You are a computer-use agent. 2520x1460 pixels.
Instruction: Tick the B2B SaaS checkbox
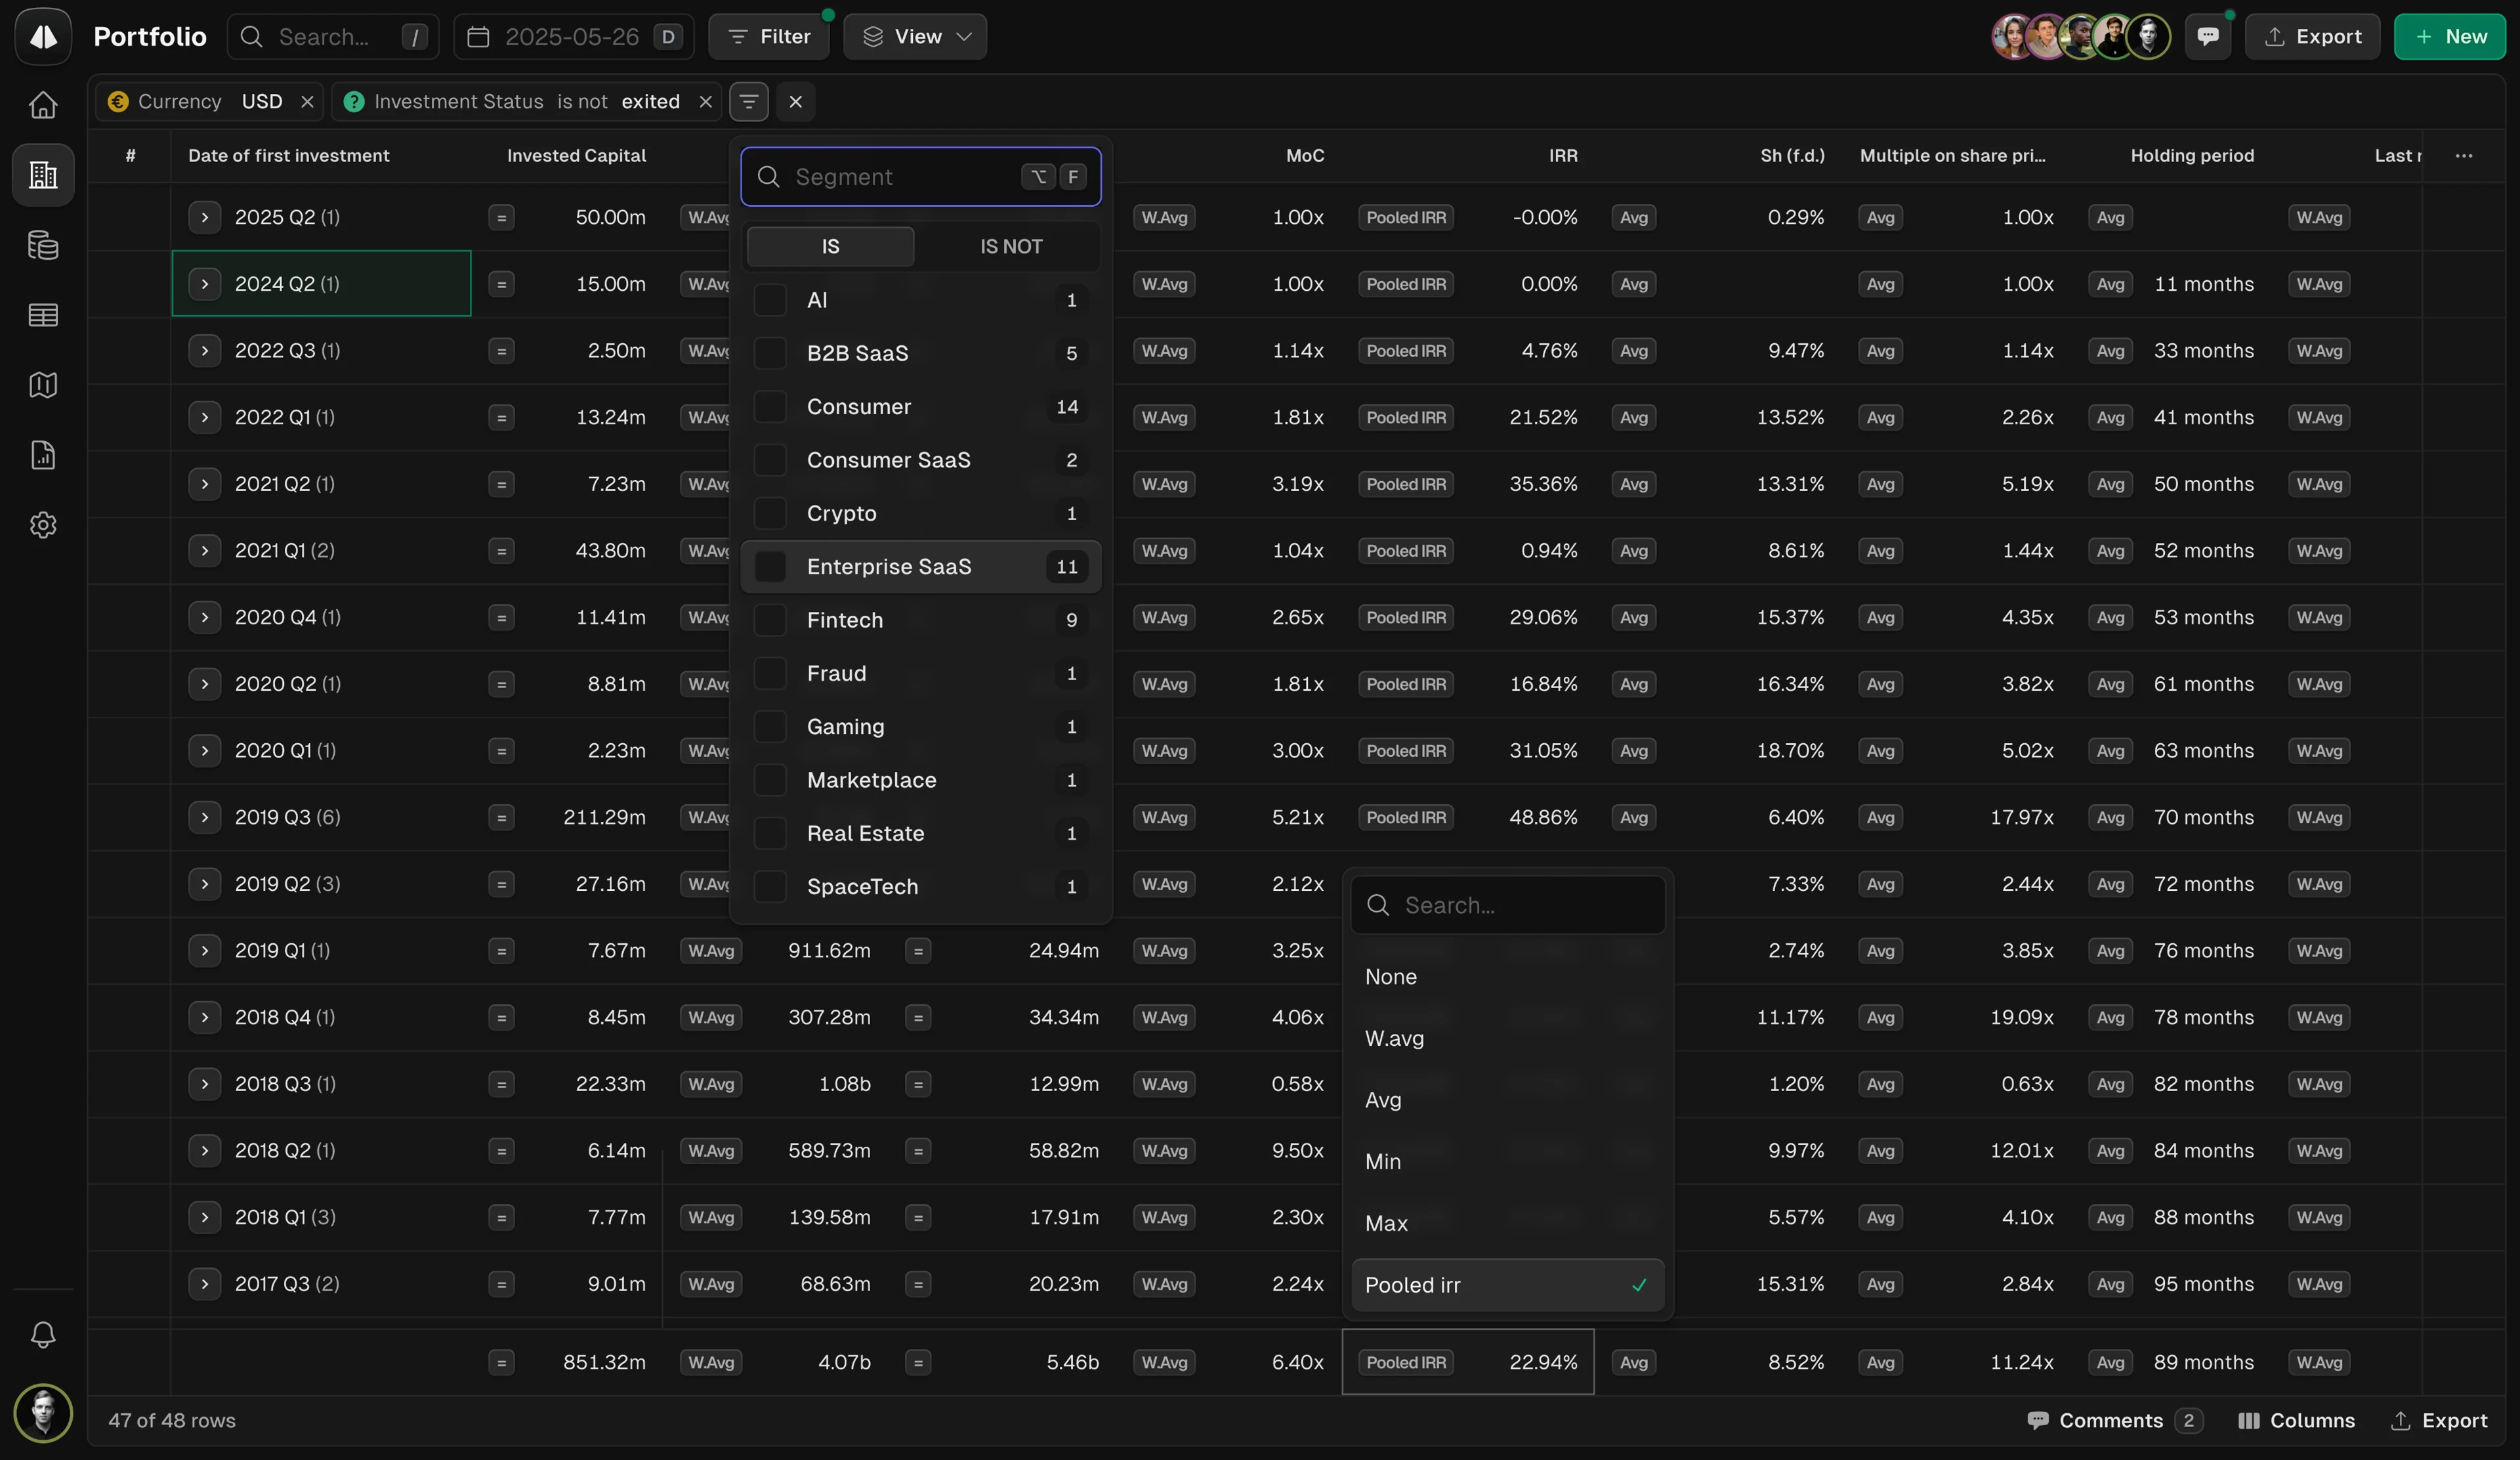point(770,353)
